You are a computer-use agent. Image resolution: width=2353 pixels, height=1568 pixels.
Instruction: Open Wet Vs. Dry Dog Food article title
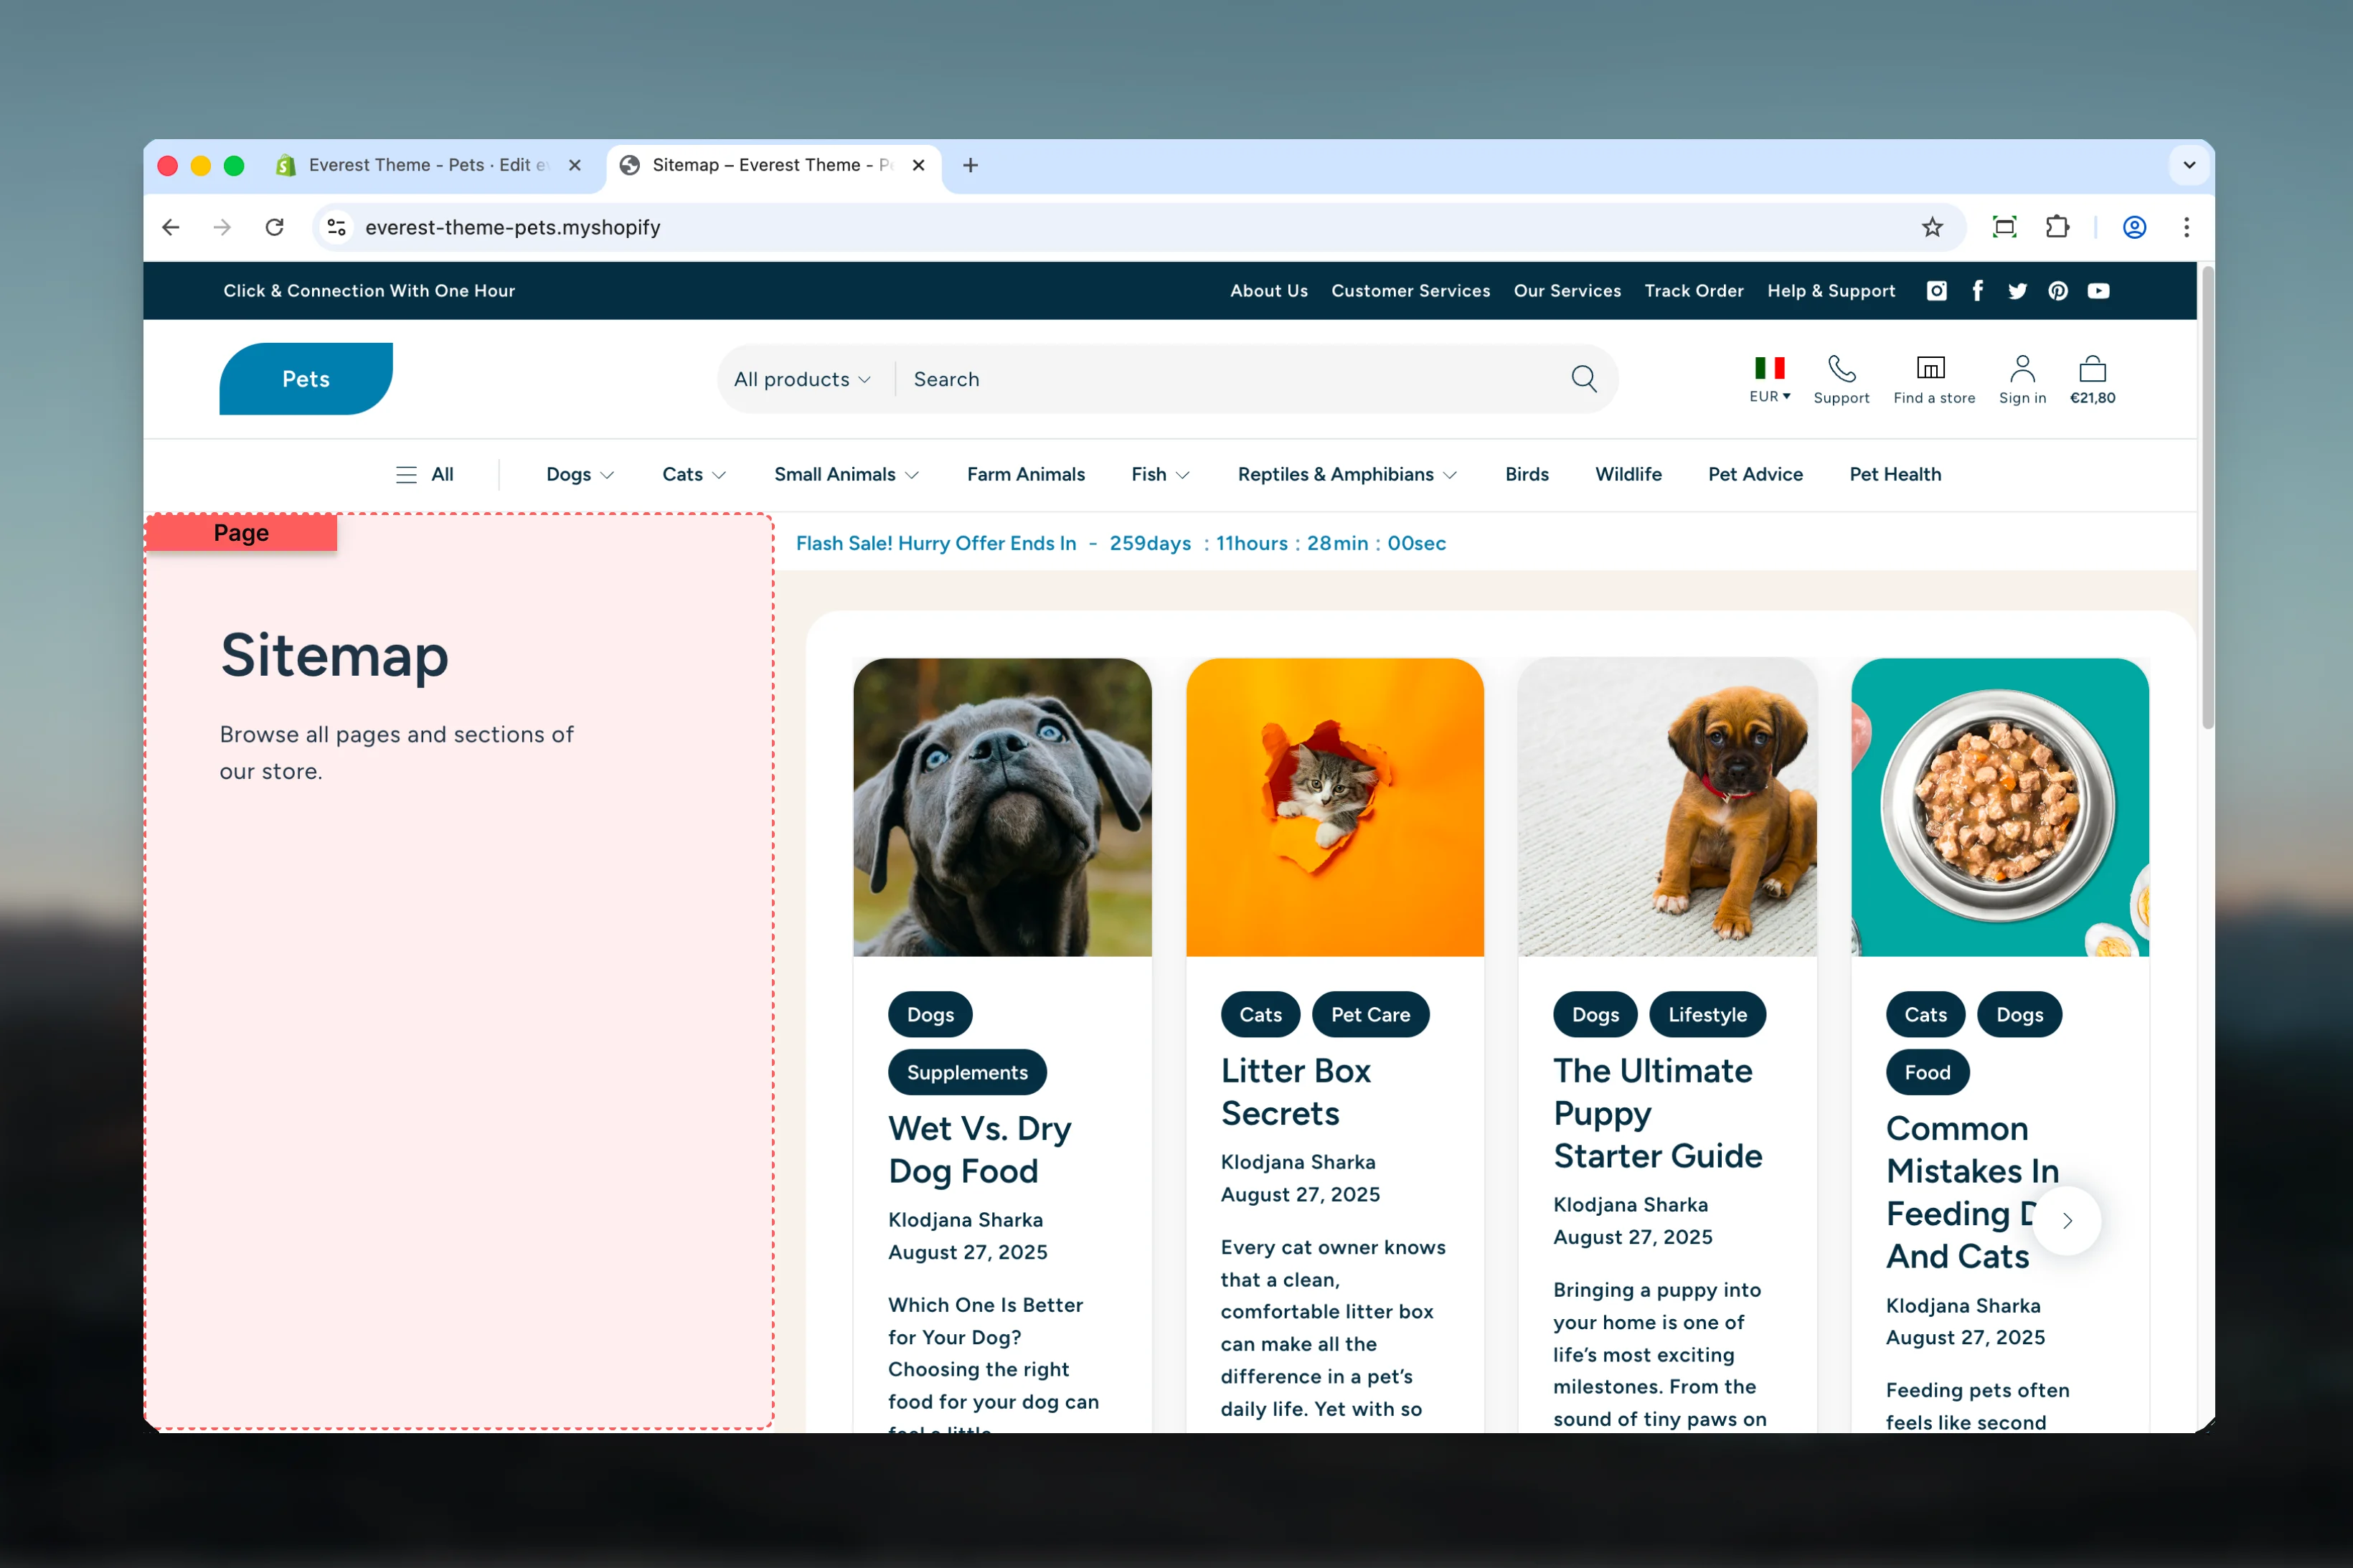click(979, 1150)
